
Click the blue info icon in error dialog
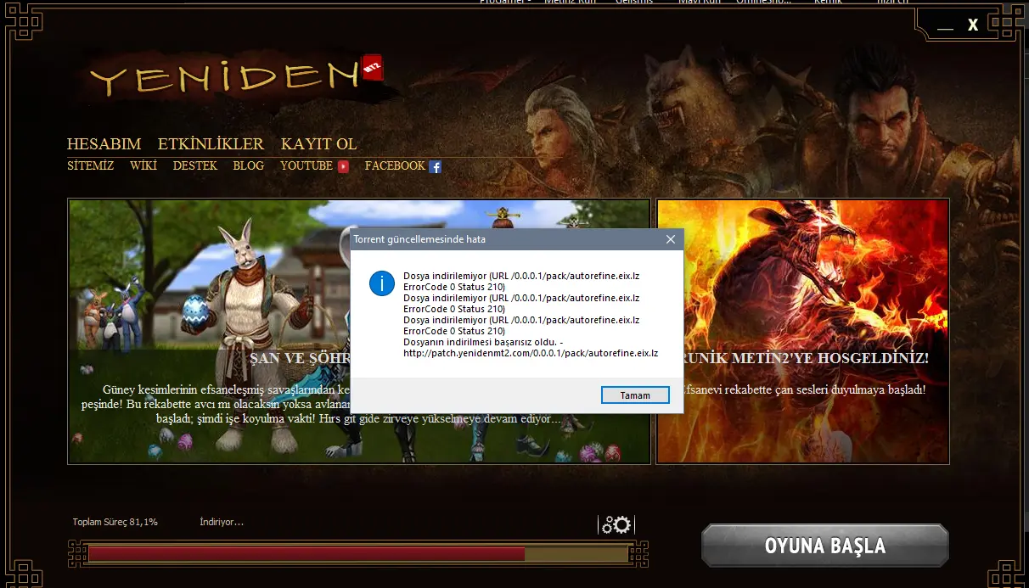pyautogui.click(x=381, y=283)
